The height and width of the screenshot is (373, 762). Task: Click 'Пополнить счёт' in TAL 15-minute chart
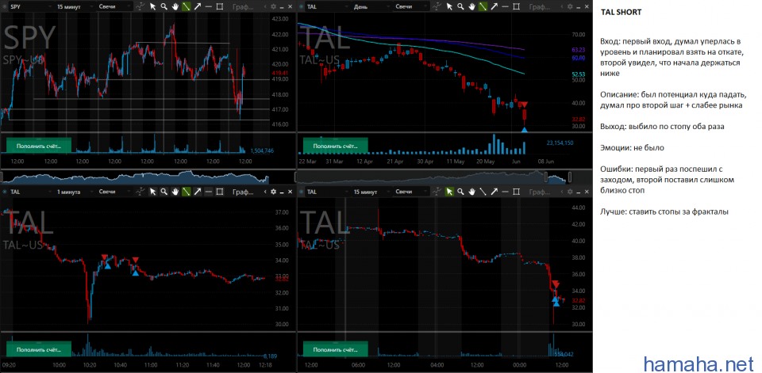click(335, 348)
